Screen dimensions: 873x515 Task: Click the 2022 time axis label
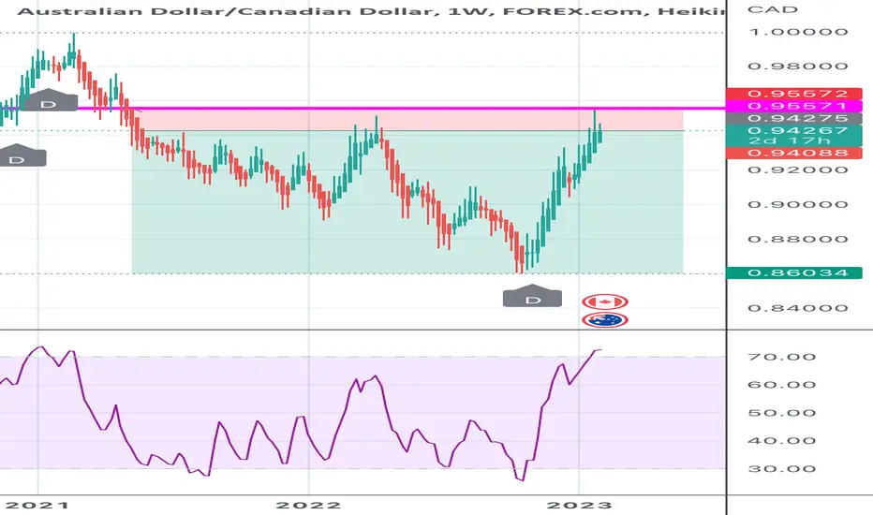pos(308,506)
